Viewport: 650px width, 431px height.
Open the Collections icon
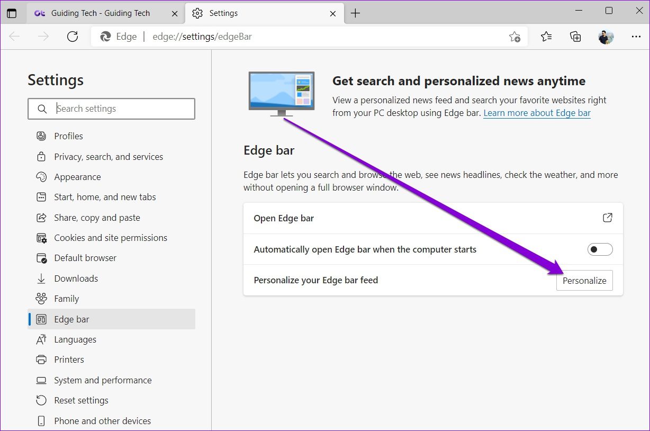(575, 37)
